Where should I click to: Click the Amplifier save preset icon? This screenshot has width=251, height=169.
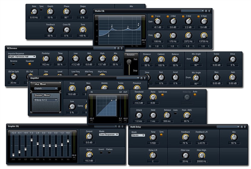[x=142, y=78]
